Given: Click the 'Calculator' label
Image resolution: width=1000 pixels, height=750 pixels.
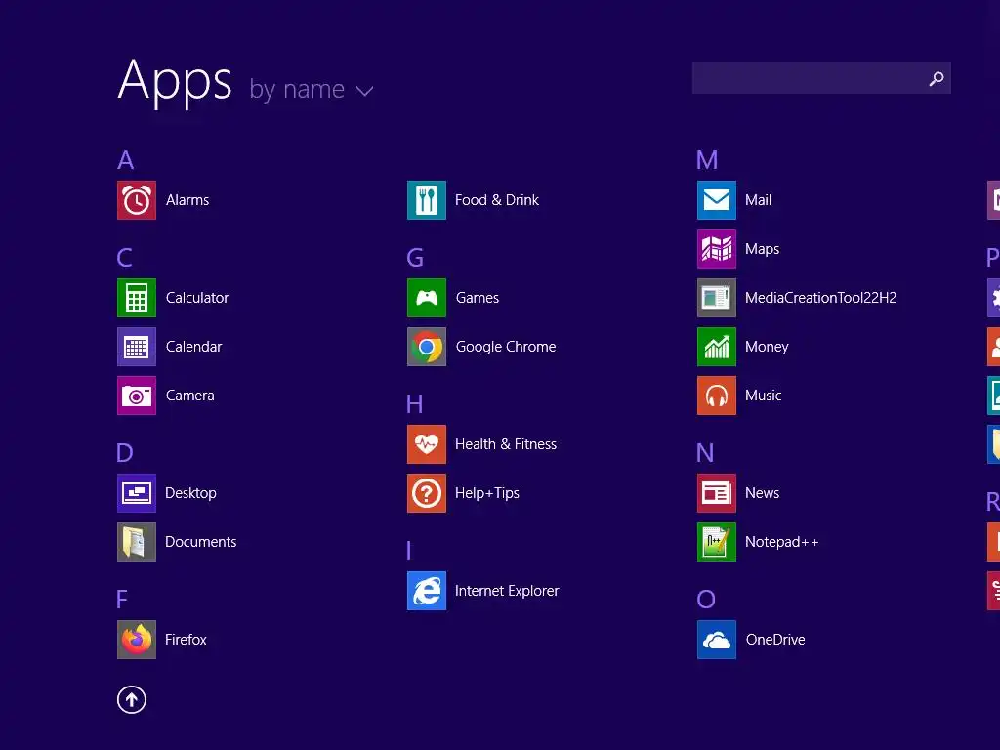Looking at the screenshot, I should 197,298.
